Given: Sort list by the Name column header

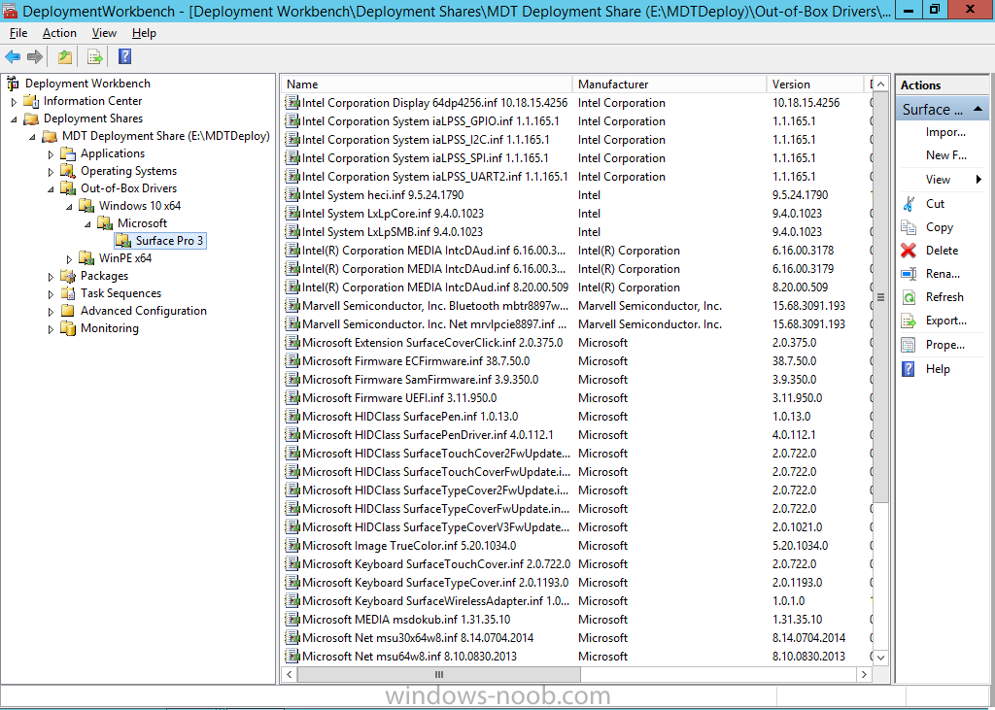Looking at the screenshot, I should click(x=428, y=84).
